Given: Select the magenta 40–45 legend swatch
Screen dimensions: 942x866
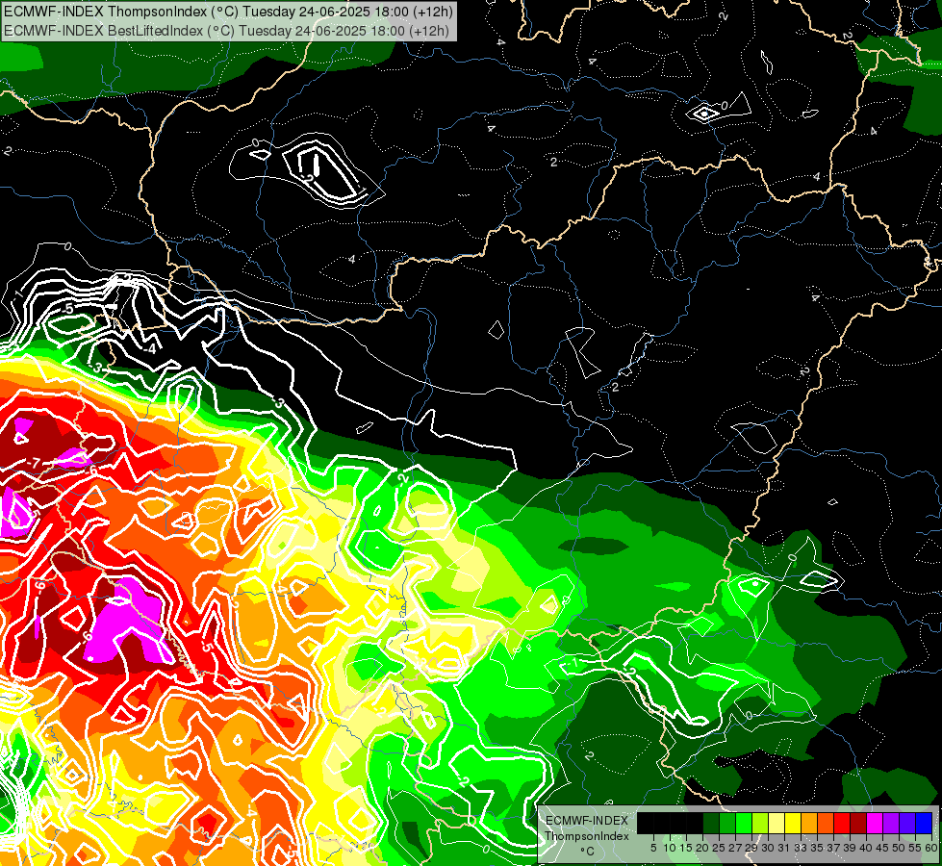Looking at the screenshot, I should (x=875, y=824).
